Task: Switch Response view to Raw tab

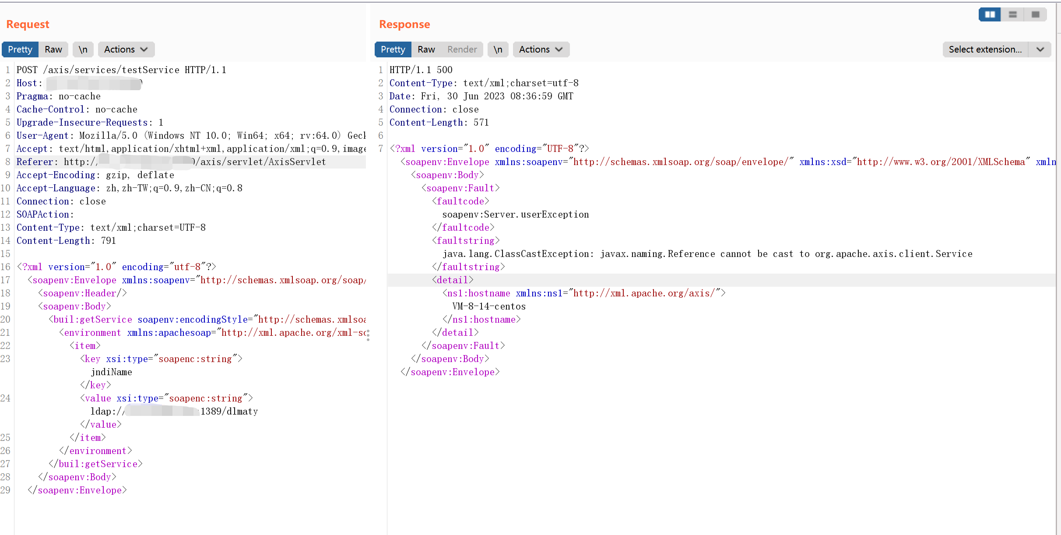Action: pos(426,49)
